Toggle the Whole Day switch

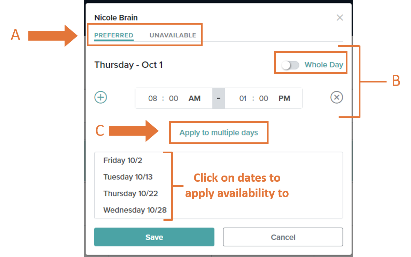pyautogui.click(x=290, y=65)
